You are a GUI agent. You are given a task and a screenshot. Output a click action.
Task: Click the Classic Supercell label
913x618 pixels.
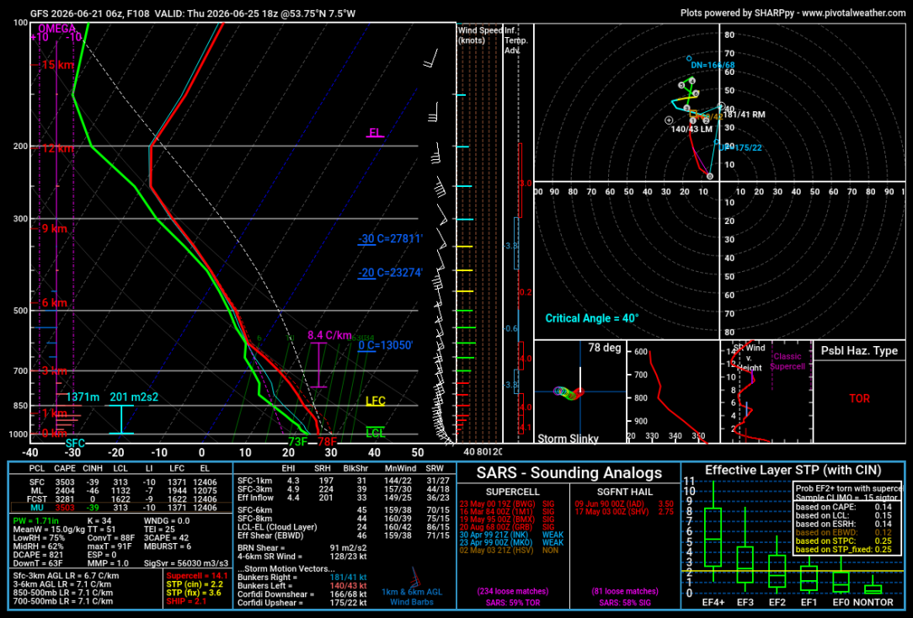(788, 361)
